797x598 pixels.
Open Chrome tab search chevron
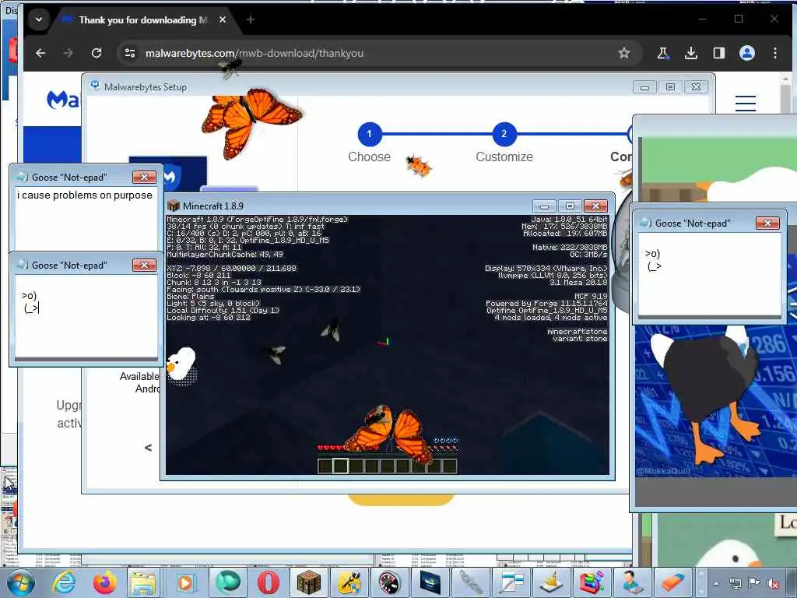(x=39, y=19)
